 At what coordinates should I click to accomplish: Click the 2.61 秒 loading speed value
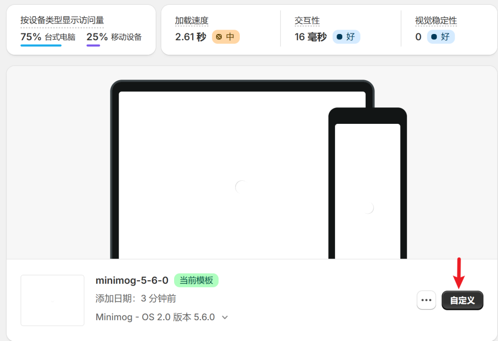pyautogui.click(x=191, y=37)
